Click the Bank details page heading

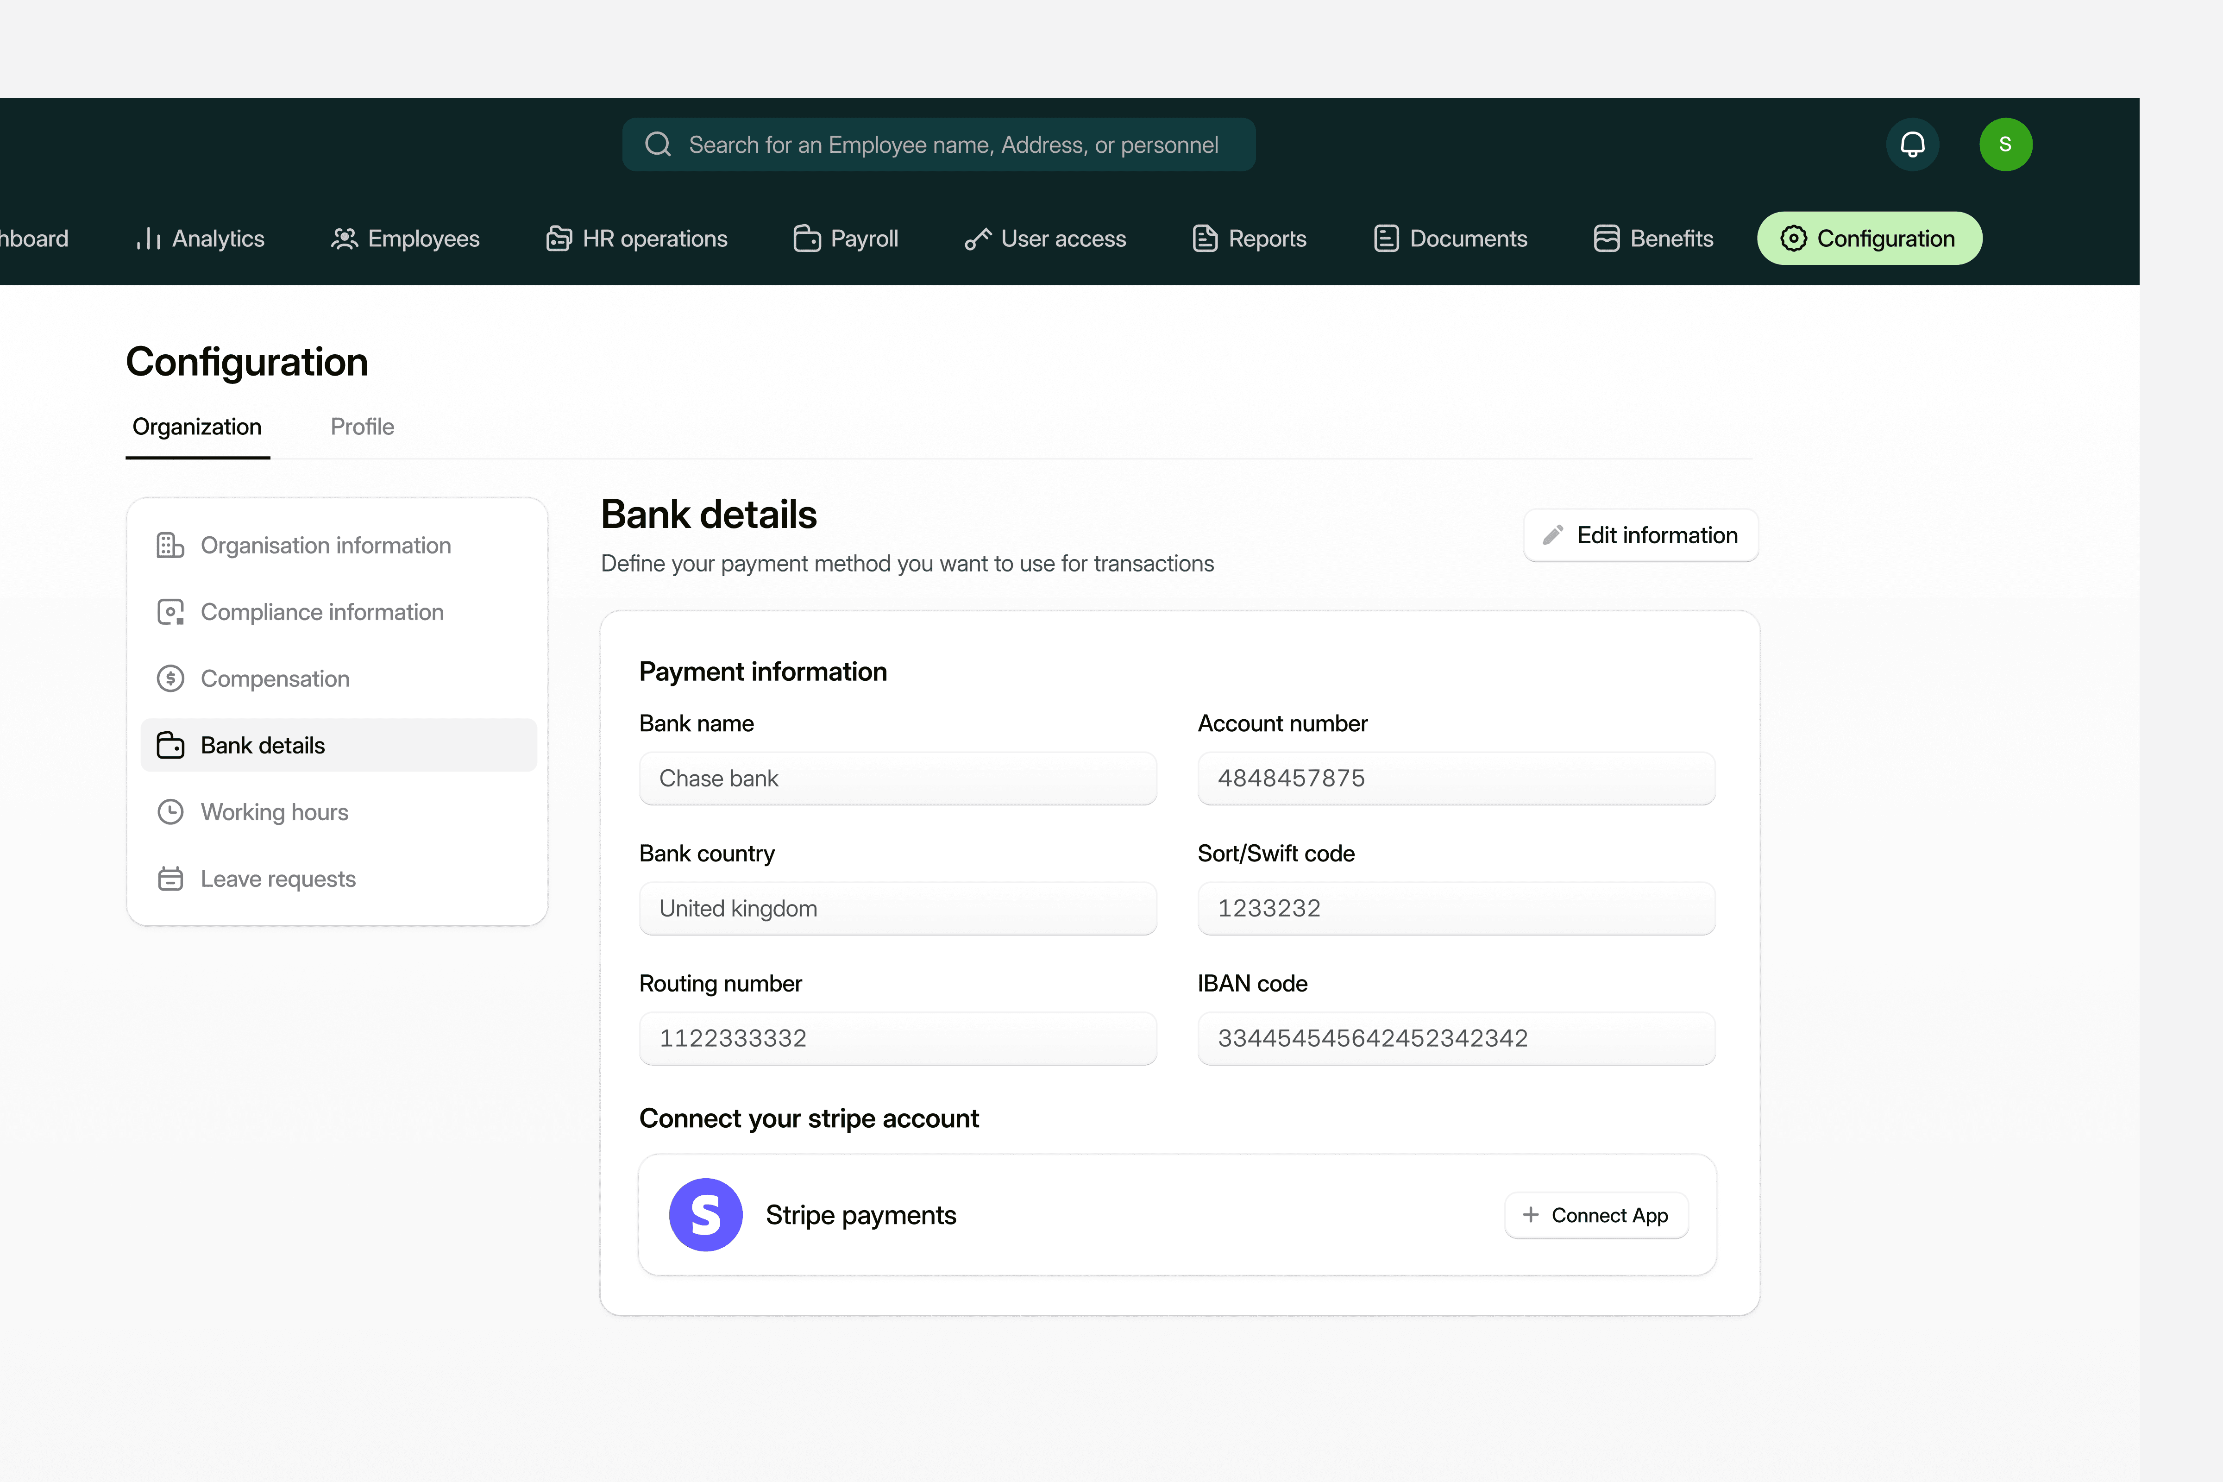point(708,515)
